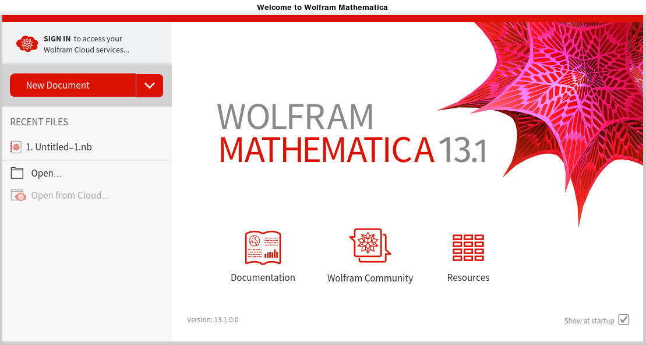Click the Documentation label

263,277
